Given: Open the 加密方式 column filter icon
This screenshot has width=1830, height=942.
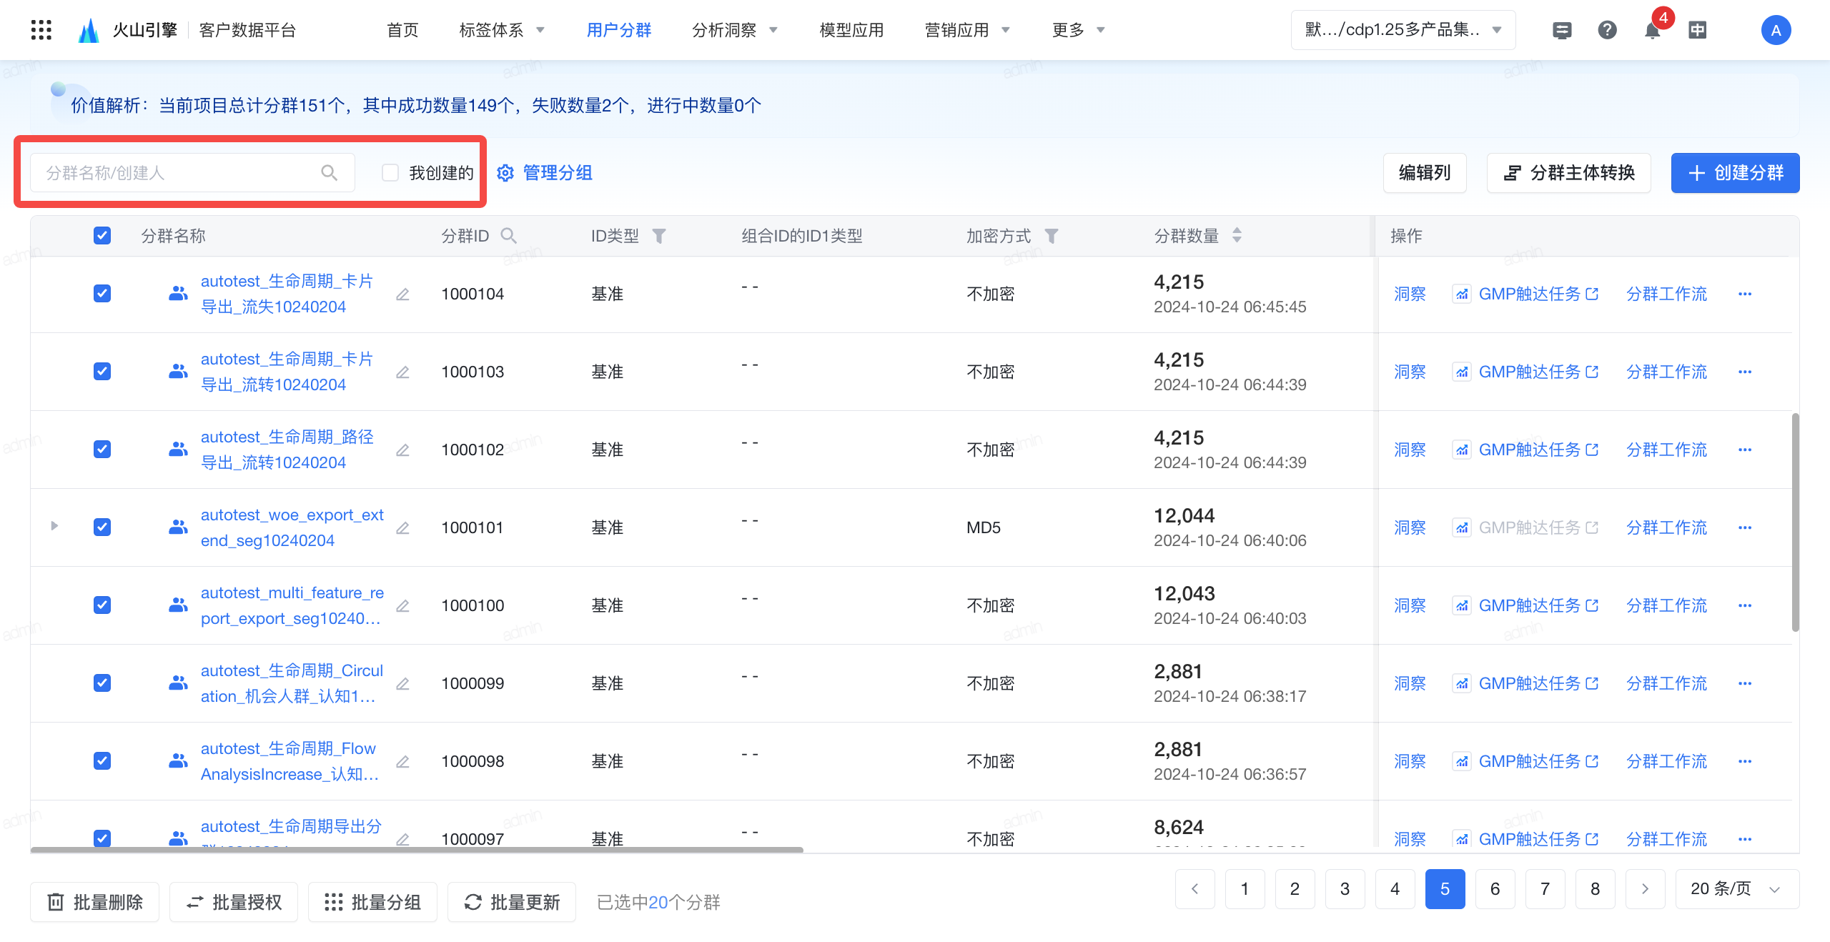Looking at the screenshot, I should coord(1051,236).
